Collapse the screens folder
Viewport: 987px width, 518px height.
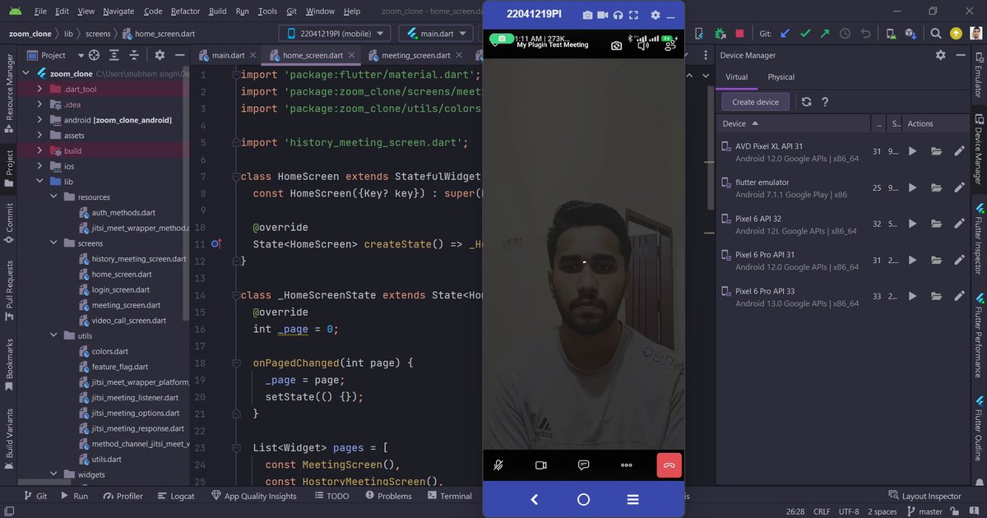coord(53,243)
